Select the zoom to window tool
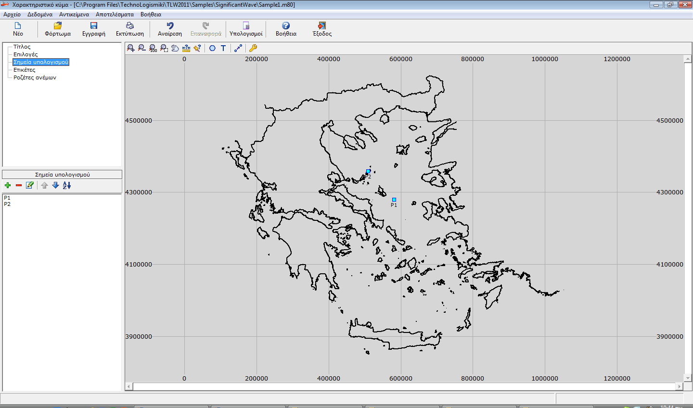The image size is (693, 408). pos(164,48)
